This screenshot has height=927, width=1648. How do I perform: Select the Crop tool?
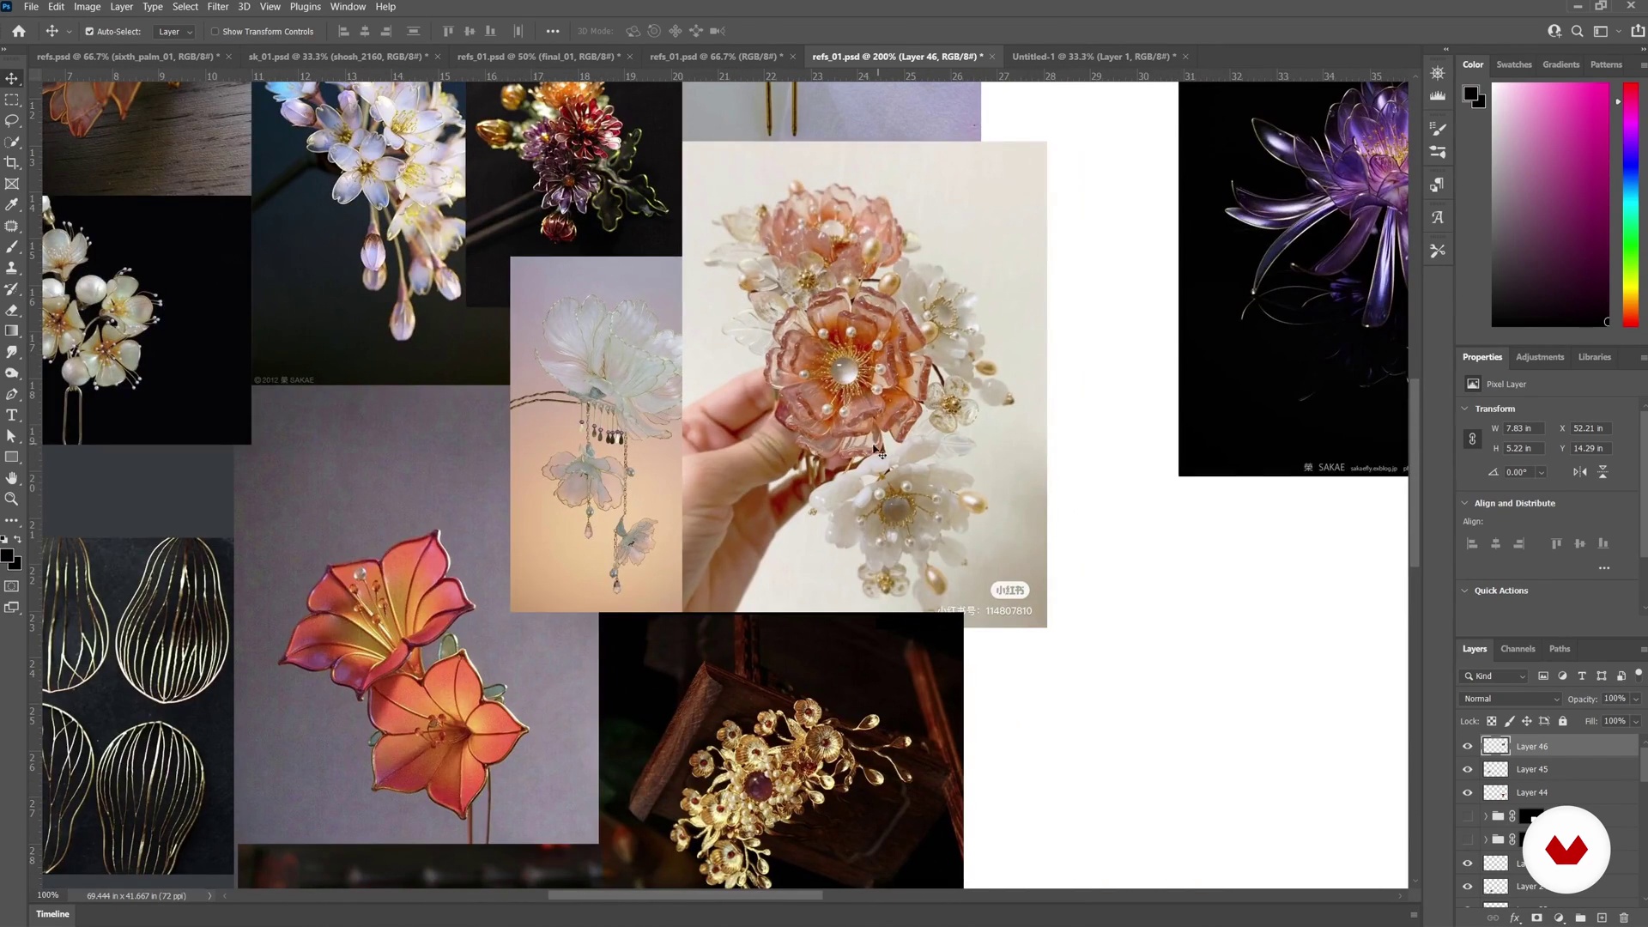12,163
